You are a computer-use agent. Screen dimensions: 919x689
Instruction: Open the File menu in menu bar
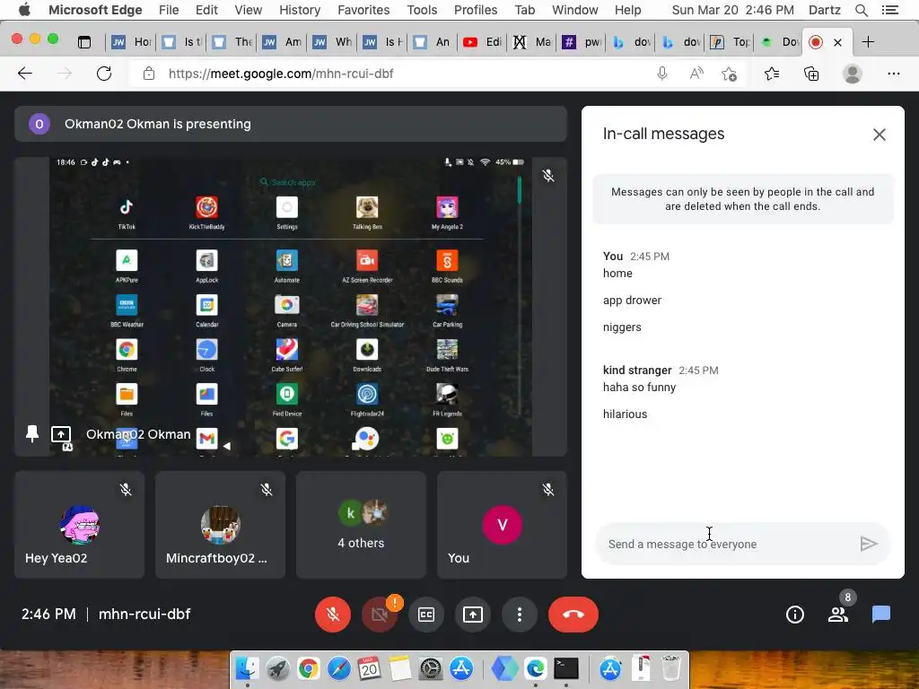click(x=169, y=10)
